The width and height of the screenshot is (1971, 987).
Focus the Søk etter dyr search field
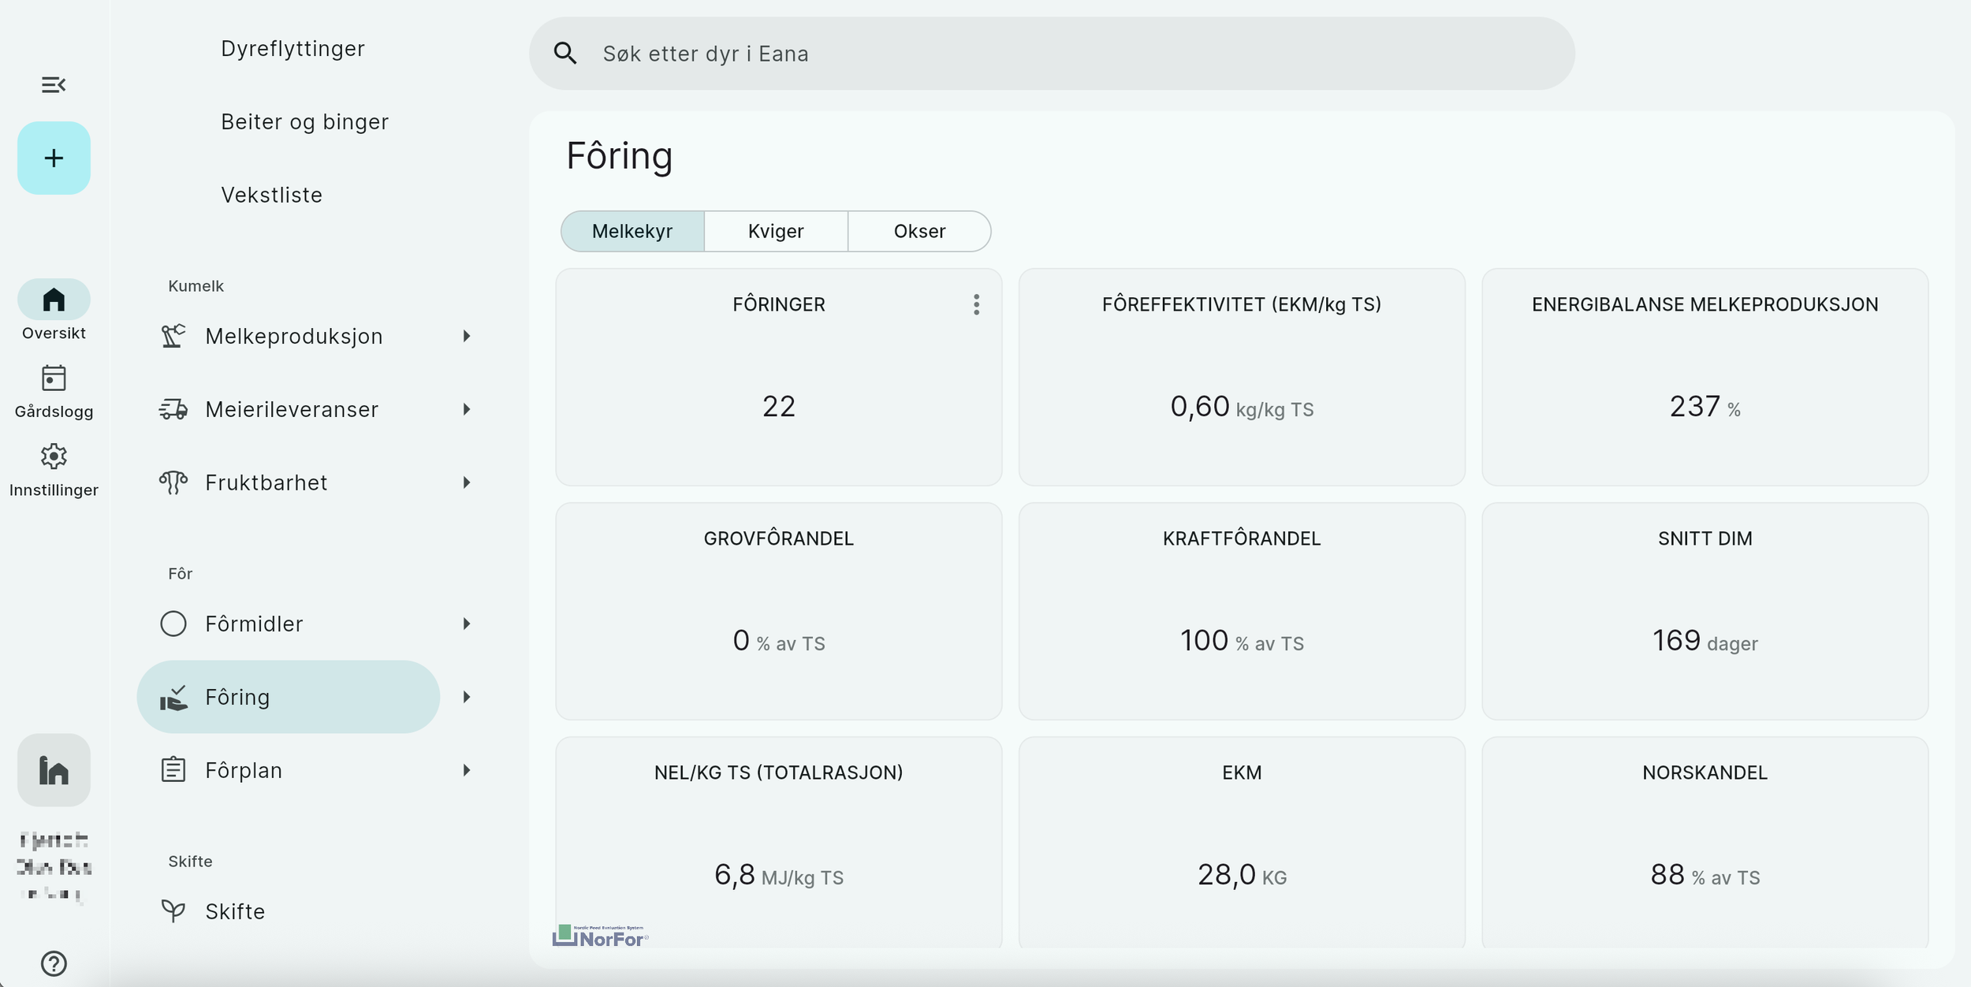click(x=1052, y=54)
